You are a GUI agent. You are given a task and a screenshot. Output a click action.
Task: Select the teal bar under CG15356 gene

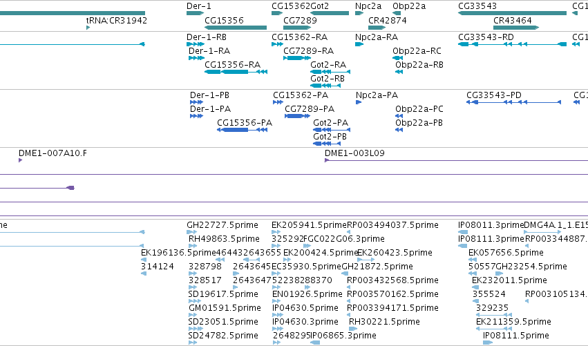[236, 28]
